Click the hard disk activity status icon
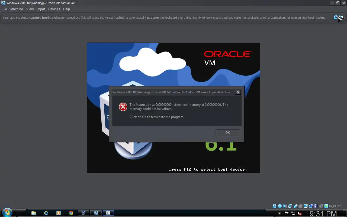The height and width of the screenshot is (217, 347). 275,206
